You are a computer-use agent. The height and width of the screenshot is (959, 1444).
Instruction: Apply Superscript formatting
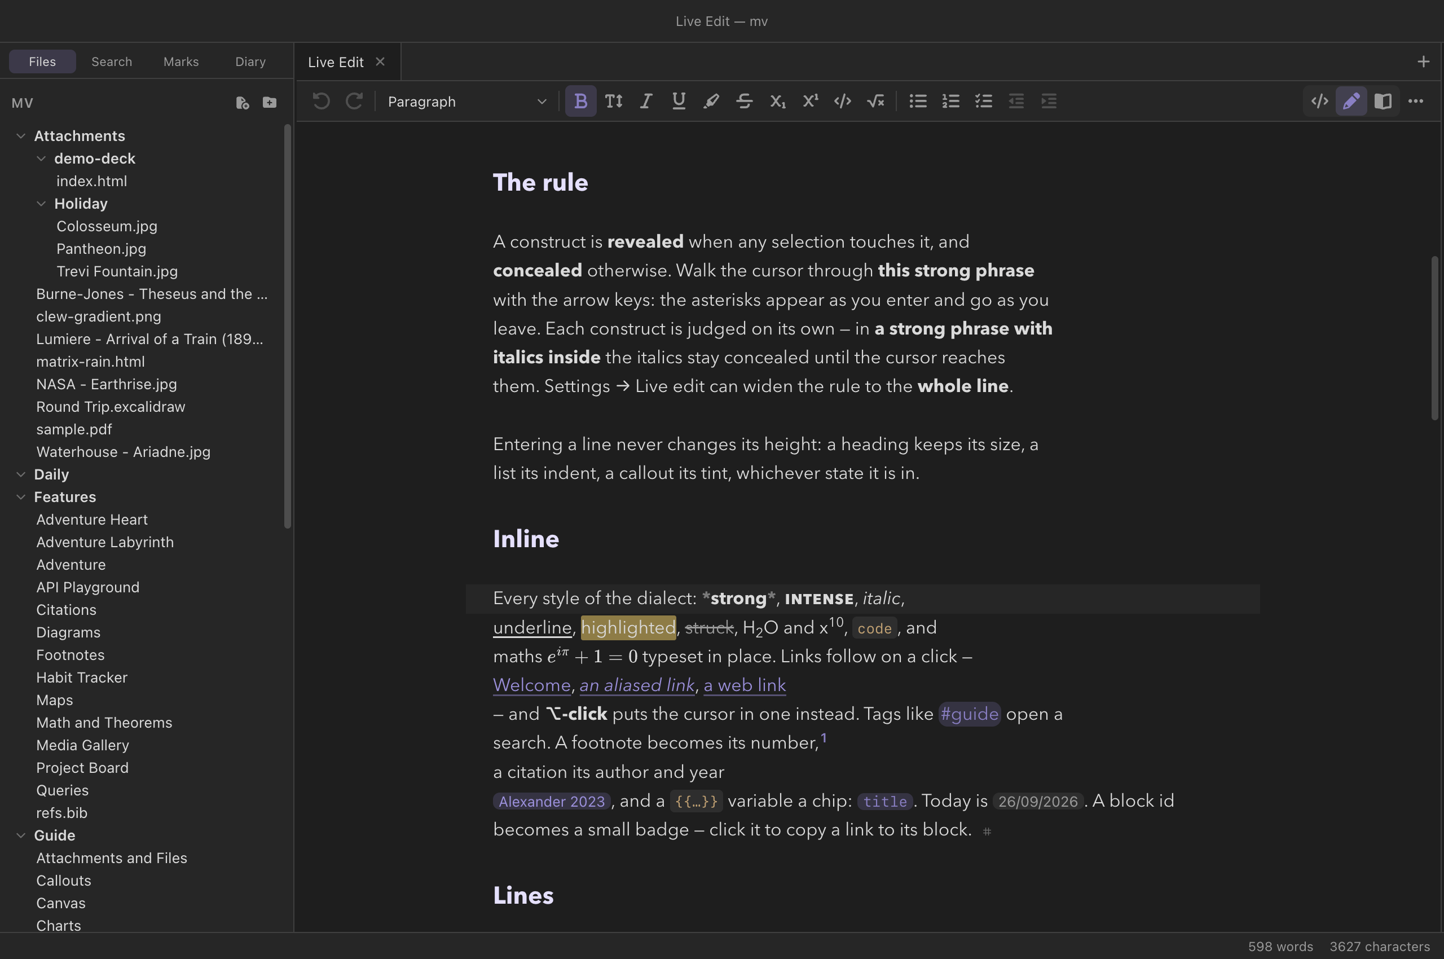(810, 101)
